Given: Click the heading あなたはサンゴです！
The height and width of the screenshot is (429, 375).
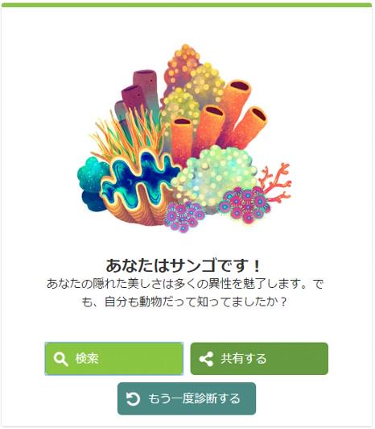Looking at the screenshot, I should pyautogui.click(x=183, y=265).
